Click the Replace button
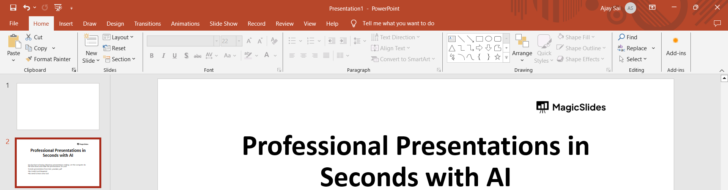Image resolution: width=728 pixels, height=190 pixels. point(632,48)
